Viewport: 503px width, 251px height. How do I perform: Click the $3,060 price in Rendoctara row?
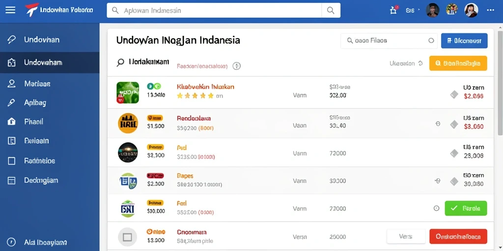(x=474, y=126)
